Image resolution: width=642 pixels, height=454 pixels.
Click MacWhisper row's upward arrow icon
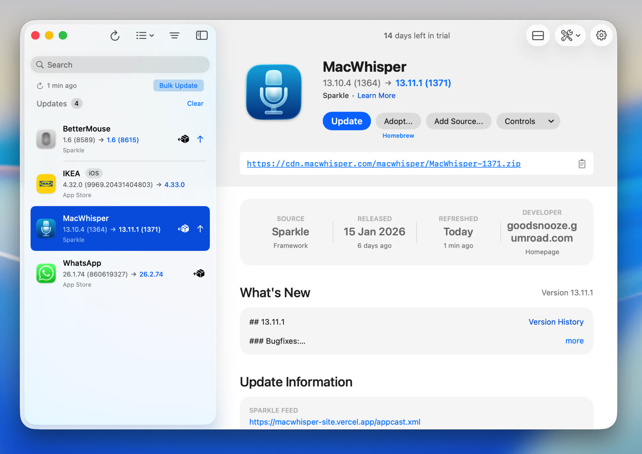[x=200, y=229]
